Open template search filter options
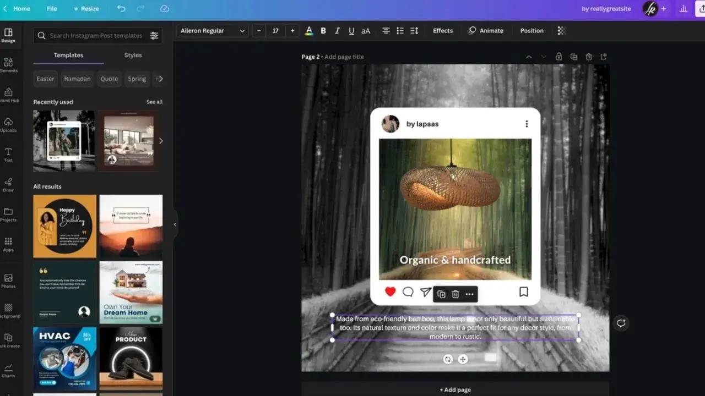705x396 pixels. (x=154, y=35)
